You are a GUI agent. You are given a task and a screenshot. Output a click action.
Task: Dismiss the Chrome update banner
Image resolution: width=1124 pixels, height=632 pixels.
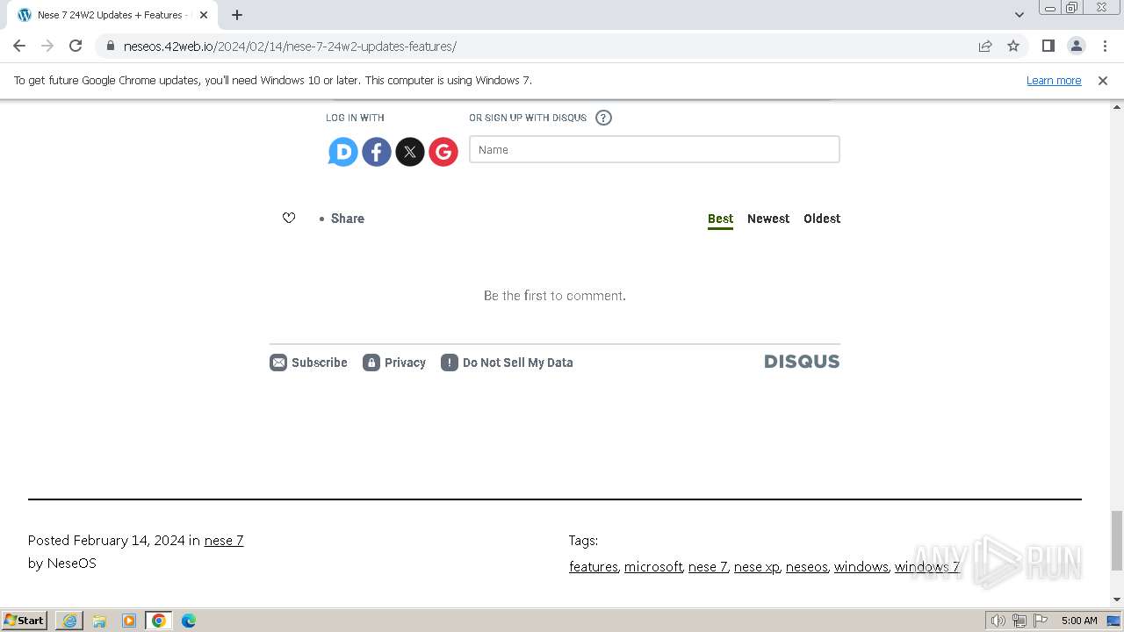click(1103, 80)
